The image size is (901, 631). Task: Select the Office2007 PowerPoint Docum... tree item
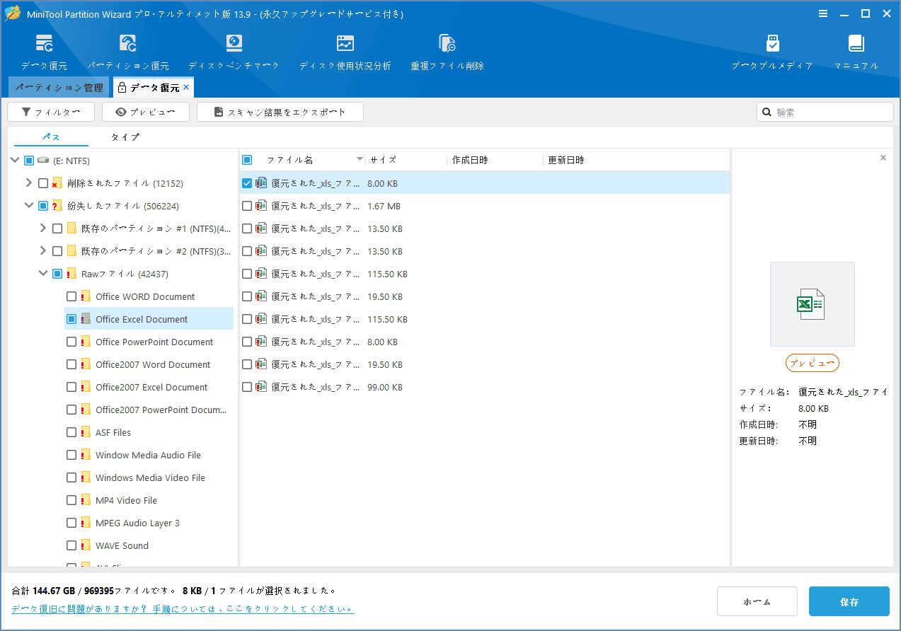point(161,410)
